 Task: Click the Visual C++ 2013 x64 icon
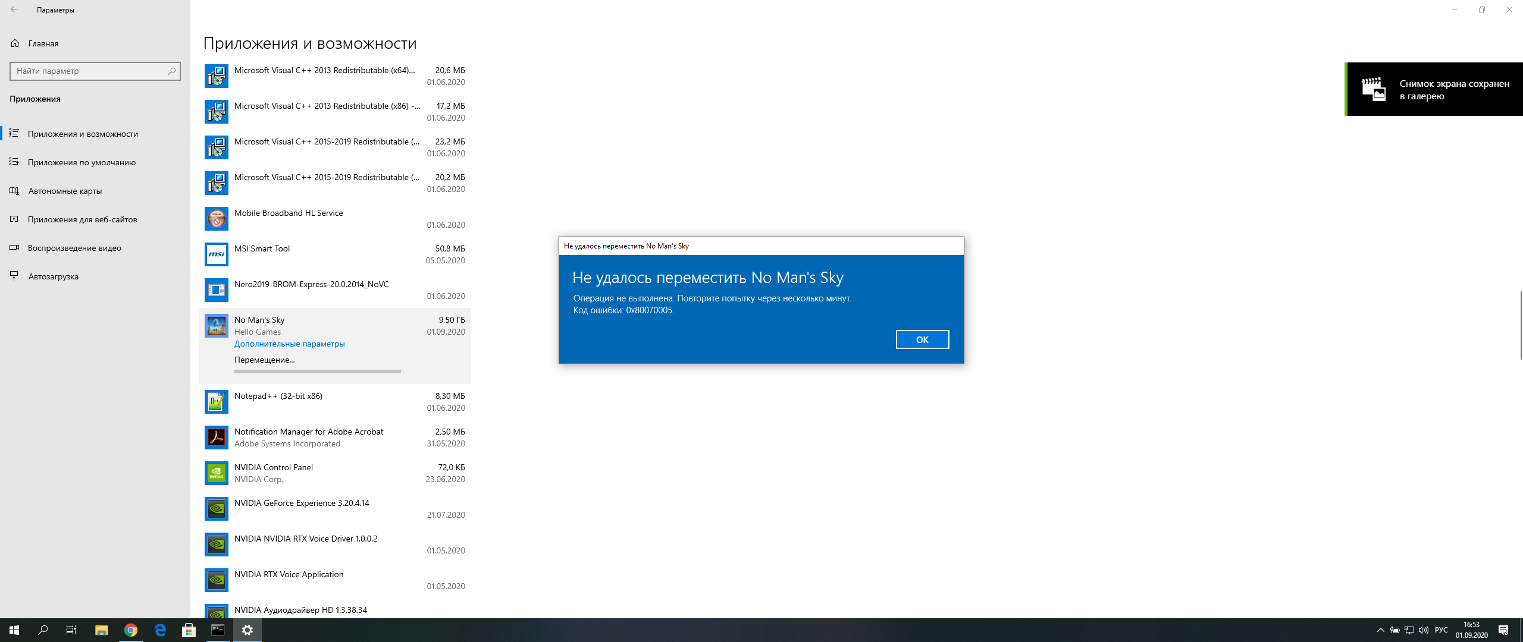(x=217, y=76)
